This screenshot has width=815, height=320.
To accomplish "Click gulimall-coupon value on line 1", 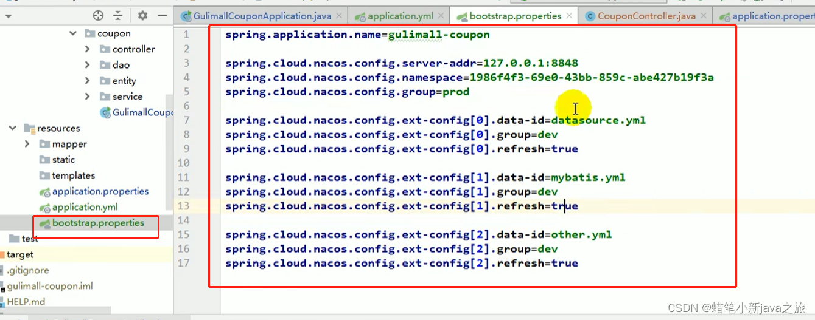I will click(439, 35).
